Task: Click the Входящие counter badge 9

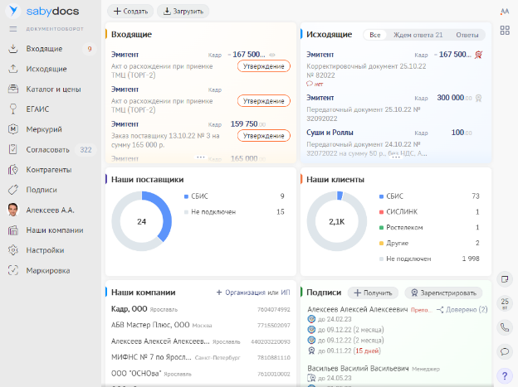Action: (x=90, y=49)
